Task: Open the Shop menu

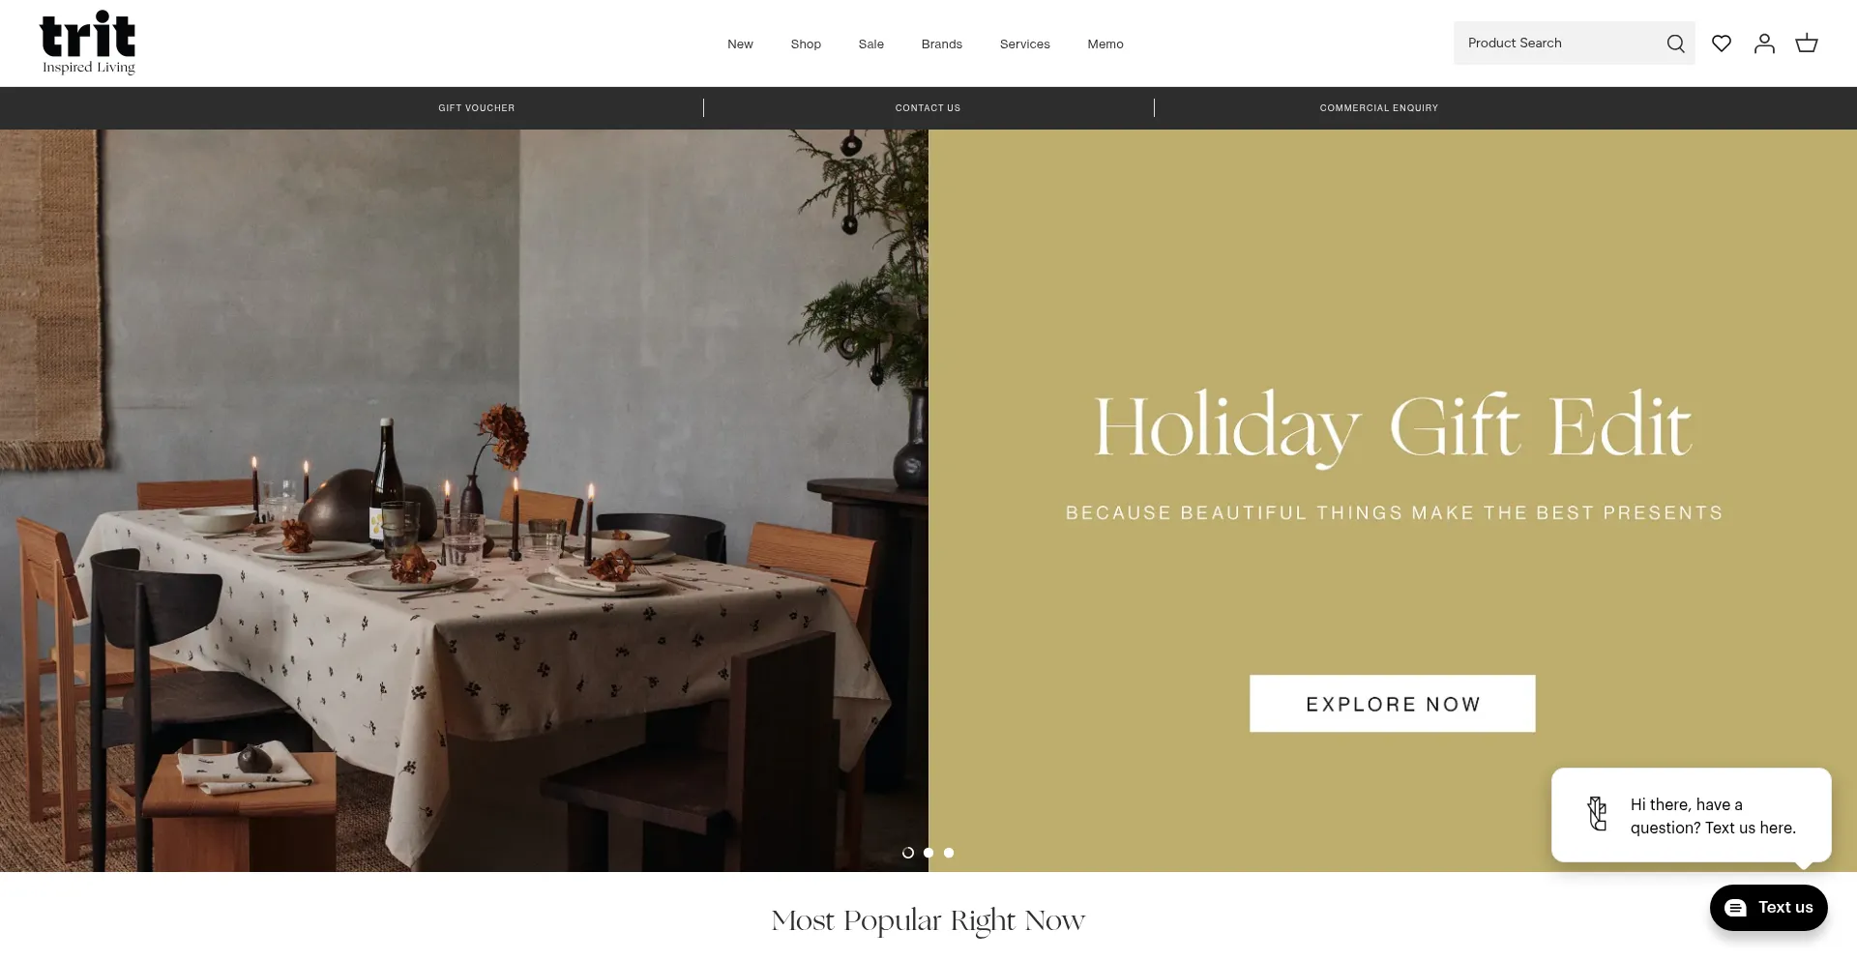Action: tap(806, 44)
